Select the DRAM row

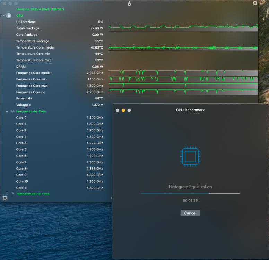tap(60, 67)
